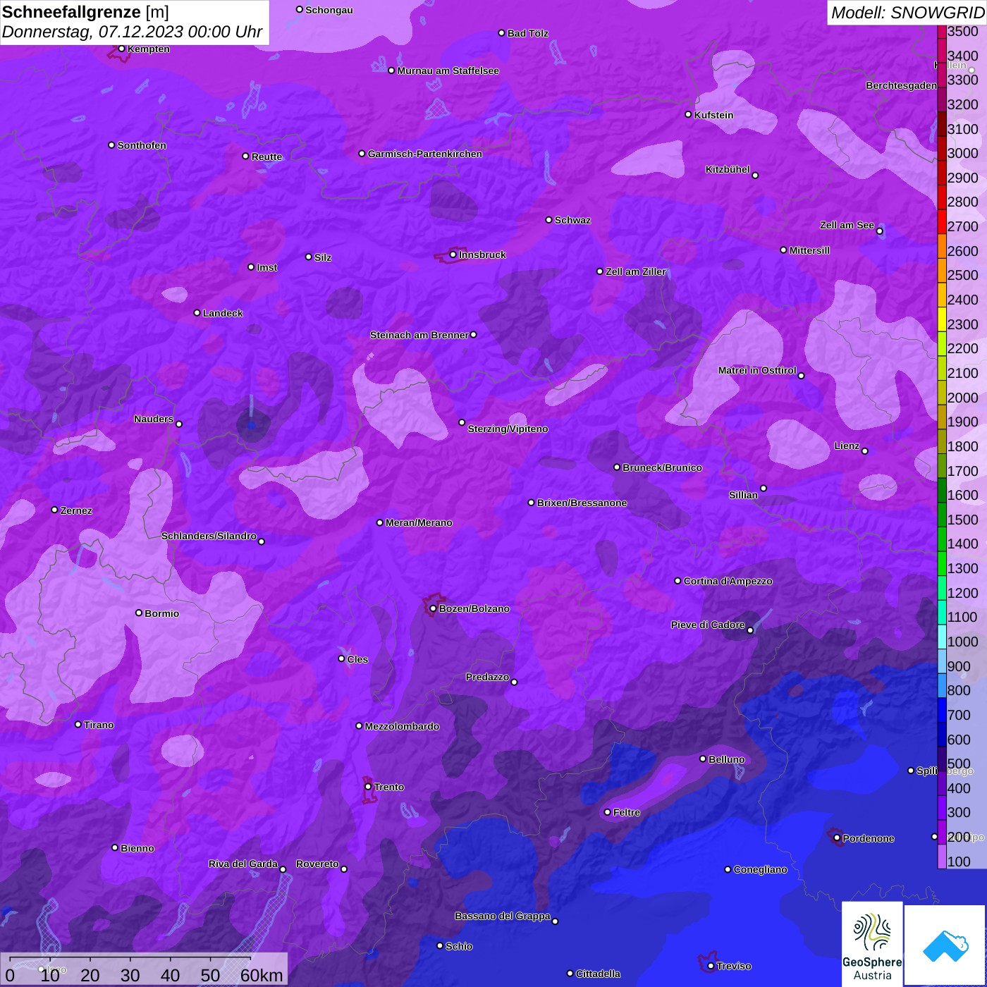Select the Trento location marker
Screen dimensions: 987x987
click(x=368, y=787)
